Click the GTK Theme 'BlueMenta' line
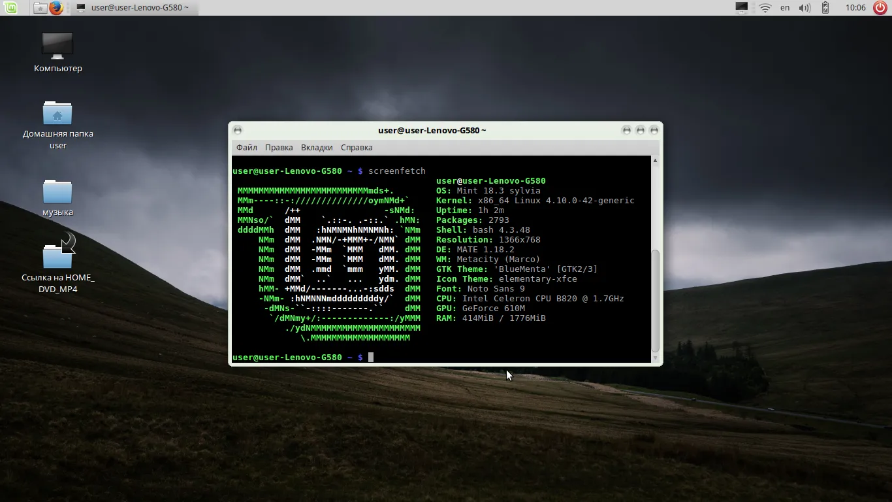Image resolution: width=892 pixels, height=502 pixels. (x=517, y=269)
